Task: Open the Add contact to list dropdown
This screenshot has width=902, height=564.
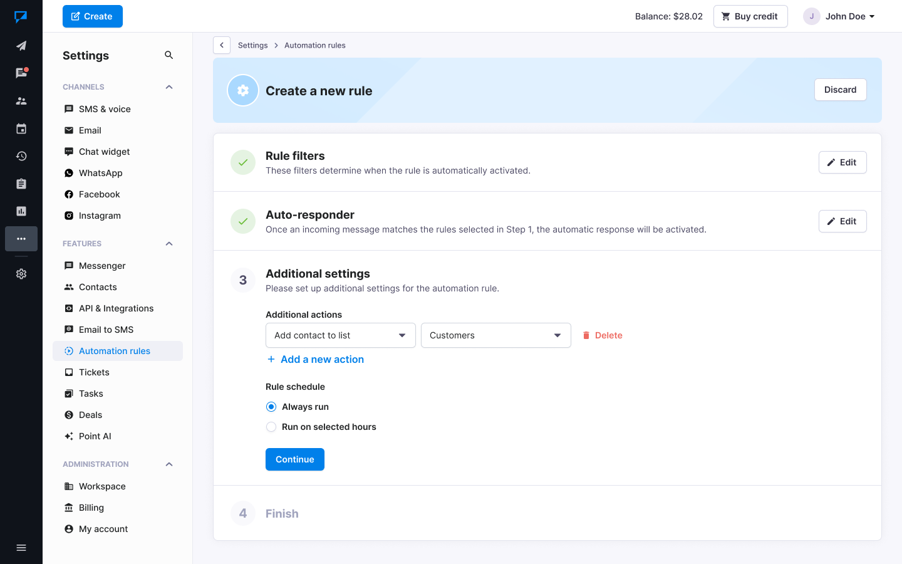Action: coord(340,335)
